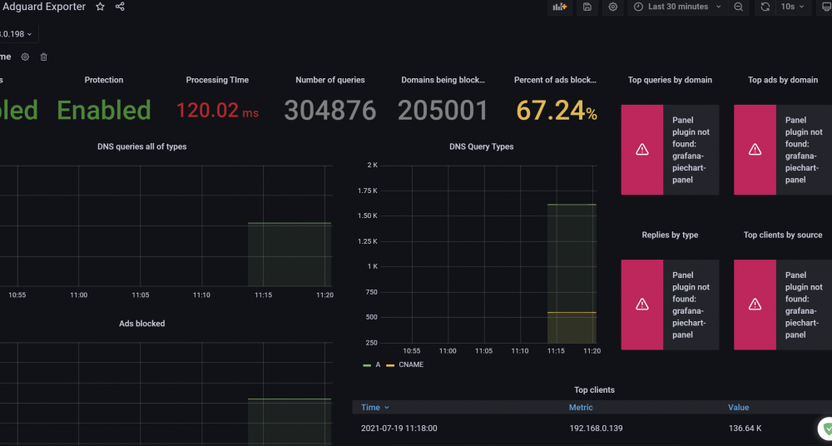The image size is (832, 446).
Task: Click DNS queries all of types title
Action: [141, 146]
